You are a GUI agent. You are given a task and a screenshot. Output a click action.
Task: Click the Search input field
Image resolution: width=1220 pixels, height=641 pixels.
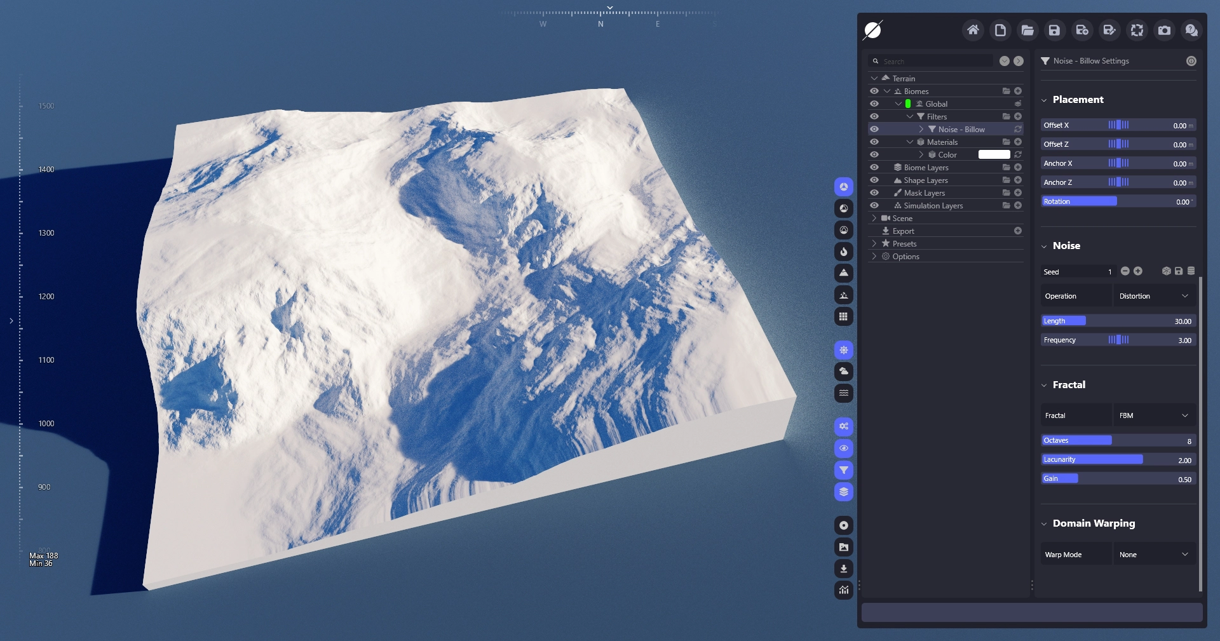(x=935, y=62)
